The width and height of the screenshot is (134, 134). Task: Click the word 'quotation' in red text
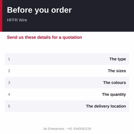pyautogui.click(x=72, y=38)
